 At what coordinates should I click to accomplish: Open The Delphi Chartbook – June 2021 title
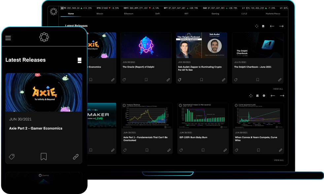(x=253, y=67)
